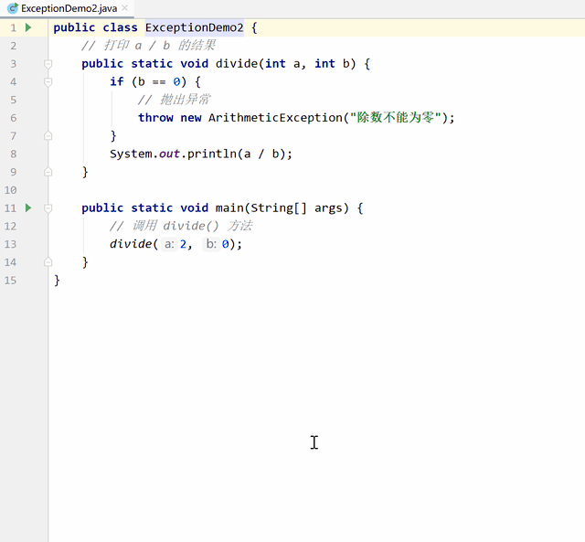Collapse the main method fold at line 11
The image size is (585, 542).
coord(48,207)
